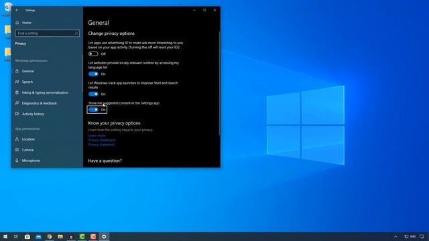Viewport: 429px width, 241px height.
Task: Turn on the advertising ID toggle
Action: (93, 54)
